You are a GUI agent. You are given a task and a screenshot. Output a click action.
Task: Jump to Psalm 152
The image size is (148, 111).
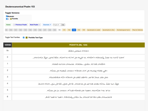click(69, 30)
